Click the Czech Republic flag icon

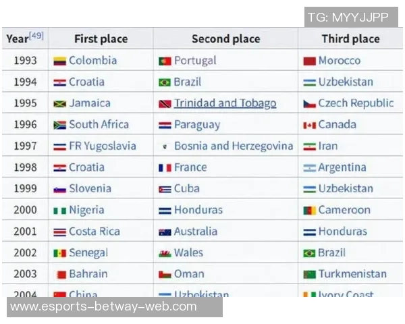(309, 104)
